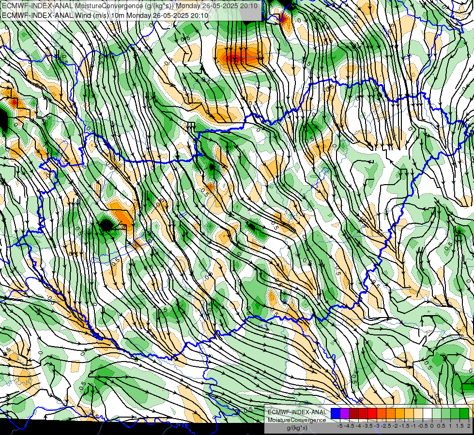This screenshot has height=435, width=474.
Task: Click the blue legend swatch below -5
Action: click(336, 413)
